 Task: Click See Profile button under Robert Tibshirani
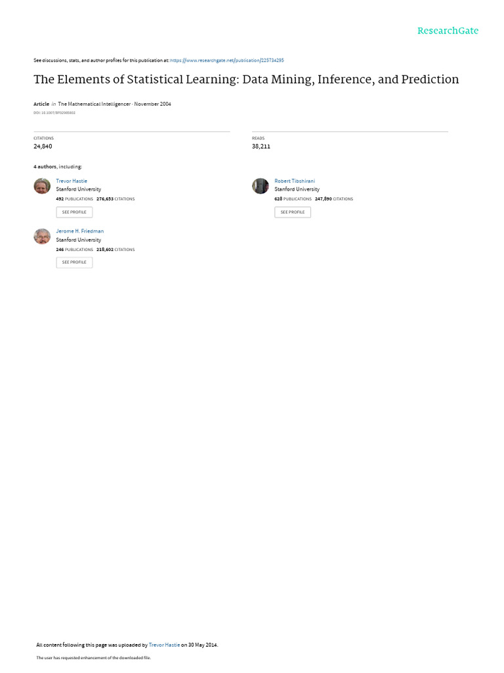point(293,212)
